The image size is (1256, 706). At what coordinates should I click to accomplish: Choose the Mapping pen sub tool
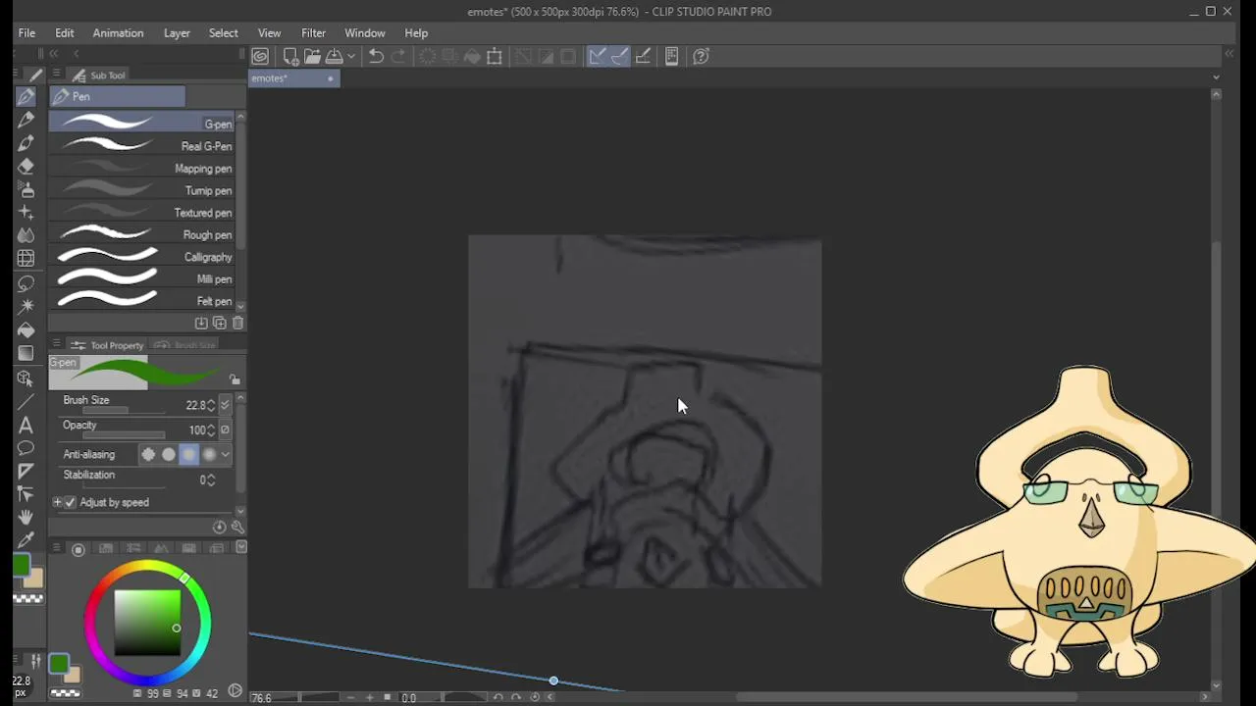(x=143, y=169)
